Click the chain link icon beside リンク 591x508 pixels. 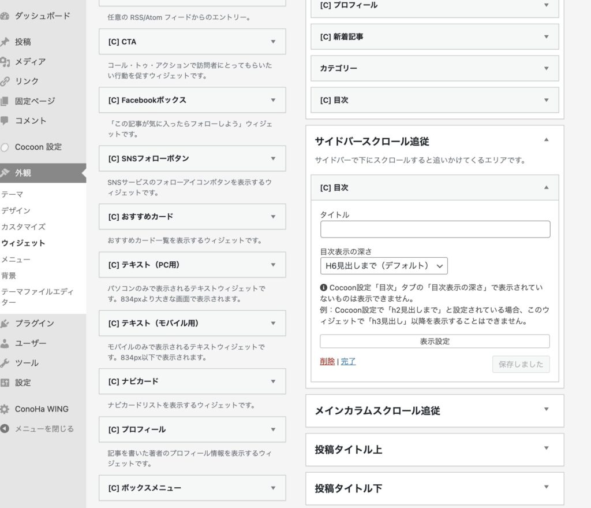(5, 81)
